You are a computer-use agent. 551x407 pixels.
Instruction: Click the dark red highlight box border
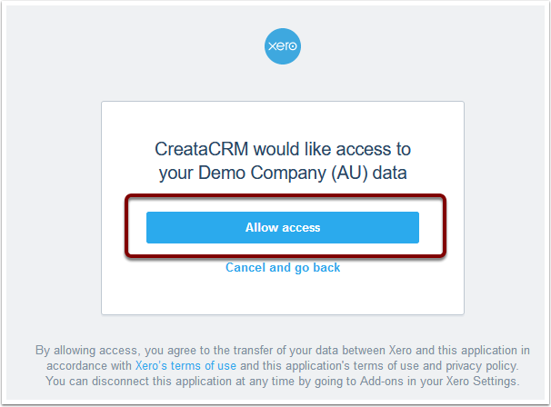[286, 195]
